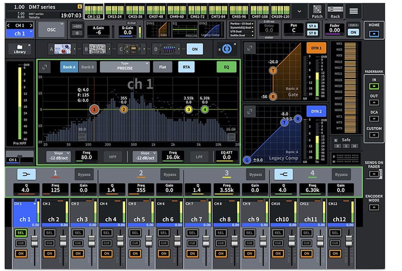Click the Flat EQ reset button
The width and height of the screenshot is (402, 271).
[x=162, y=67]
